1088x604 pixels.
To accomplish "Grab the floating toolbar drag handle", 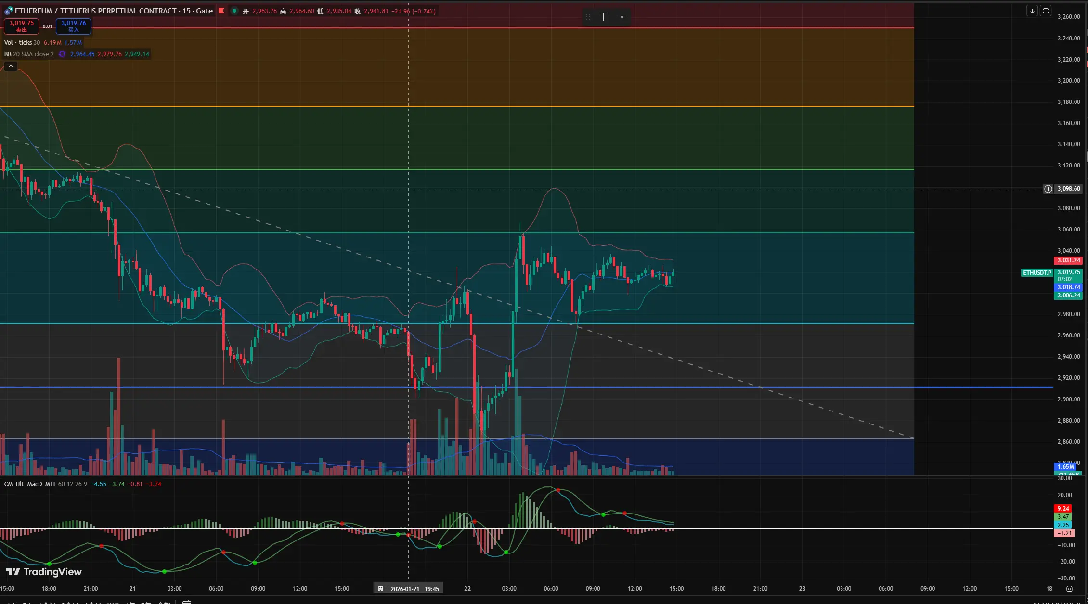I will (x=588, y=17).
